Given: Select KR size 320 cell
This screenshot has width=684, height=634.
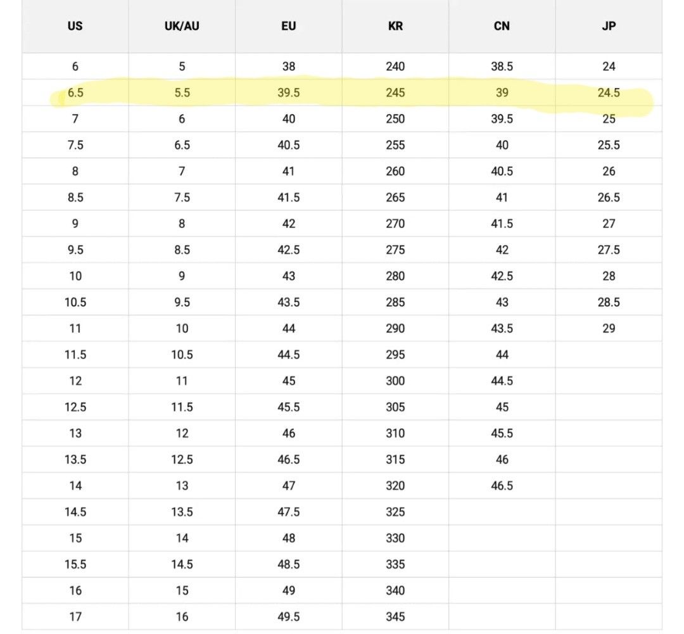Looking at the screenshot, I should coord(395,486).
